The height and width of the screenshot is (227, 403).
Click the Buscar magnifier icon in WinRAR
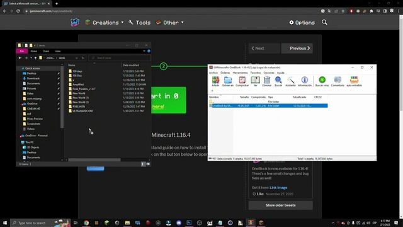click(278, 81)
